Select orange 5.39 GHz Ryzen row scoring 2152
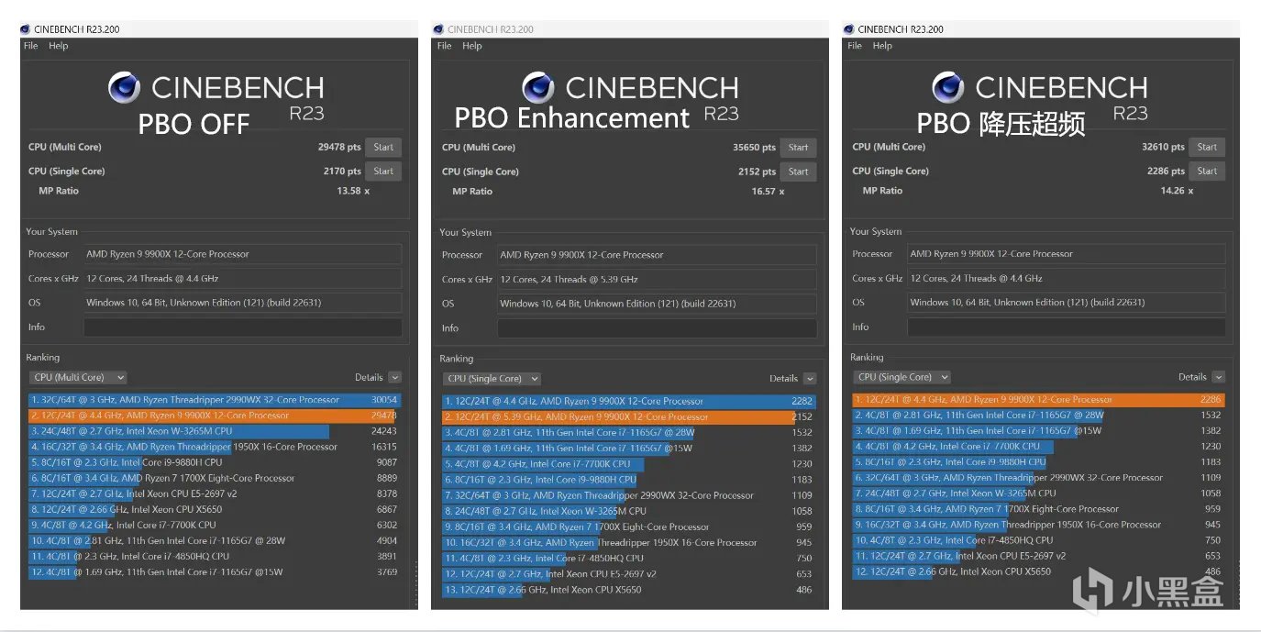Viewport: 1261px width, 632px height. tap(629, 416)
